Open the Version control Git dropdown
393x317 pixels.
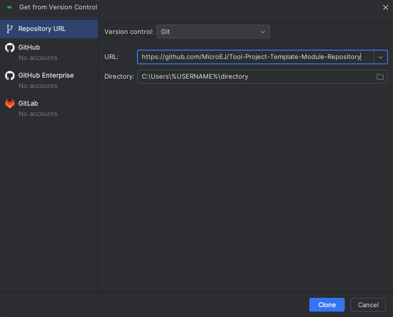pyautogui.click(x=213, y=31)
